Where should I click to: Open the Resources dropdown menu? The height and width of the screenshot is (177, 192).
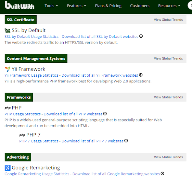tap(169, 6)
